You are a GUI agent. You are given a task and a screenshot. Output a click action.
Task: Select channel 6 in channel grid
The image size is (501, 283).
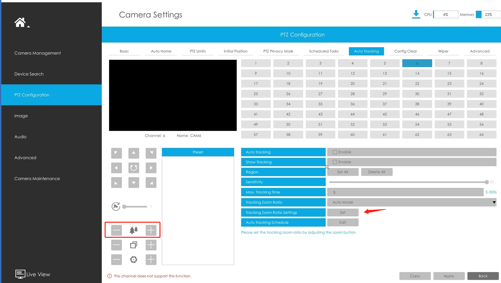click(417, 63)
